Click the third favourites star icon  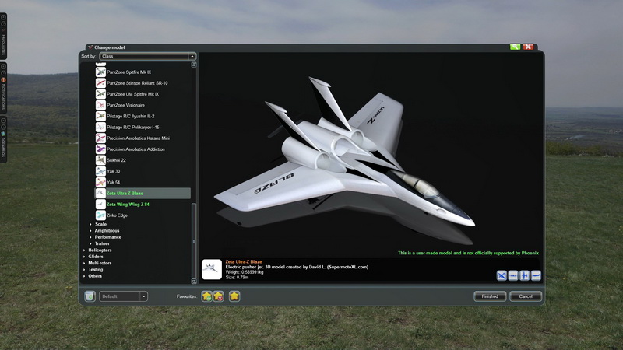coord(234,296)
